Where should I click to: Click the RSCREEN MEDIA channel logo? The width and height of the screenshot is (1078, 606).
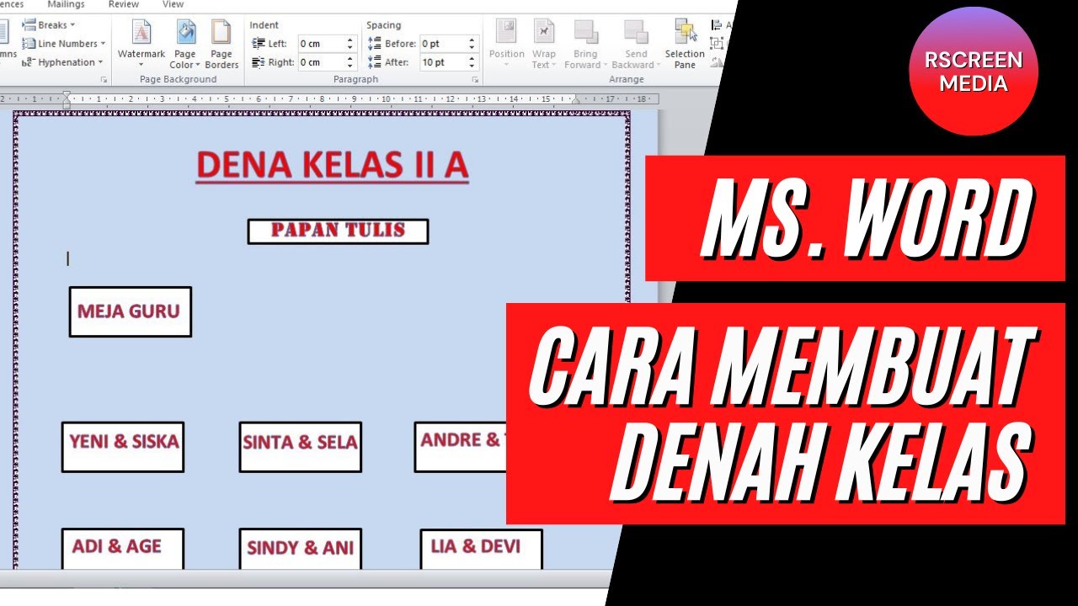click(x=974, y=72)
